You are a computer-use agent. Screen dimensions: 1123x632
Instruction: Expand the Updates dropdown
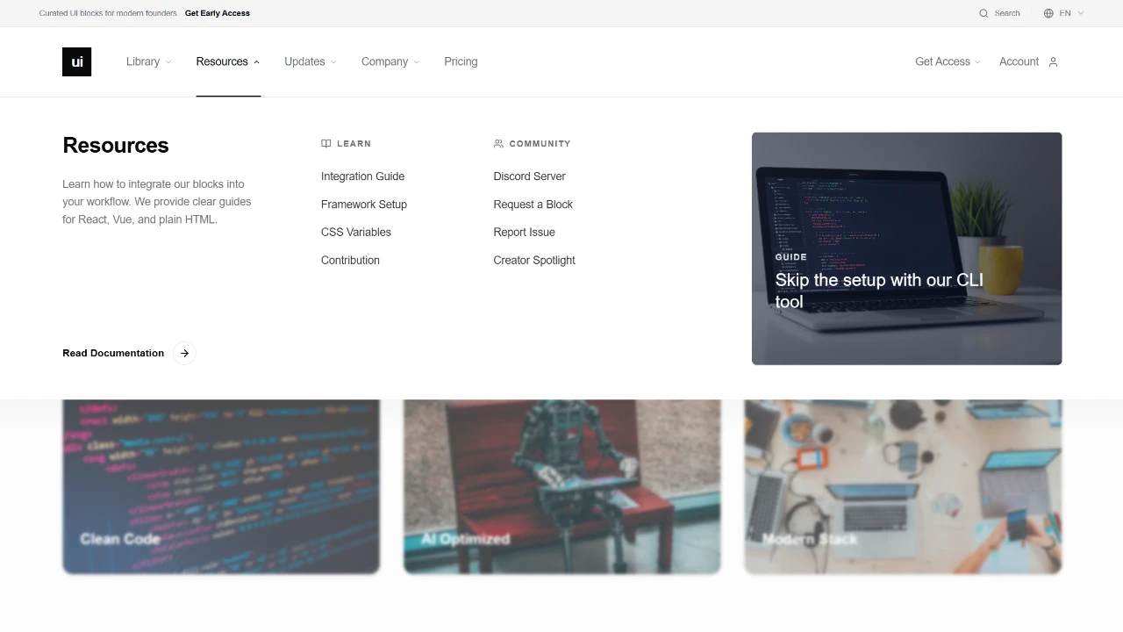tap(311, 61)
